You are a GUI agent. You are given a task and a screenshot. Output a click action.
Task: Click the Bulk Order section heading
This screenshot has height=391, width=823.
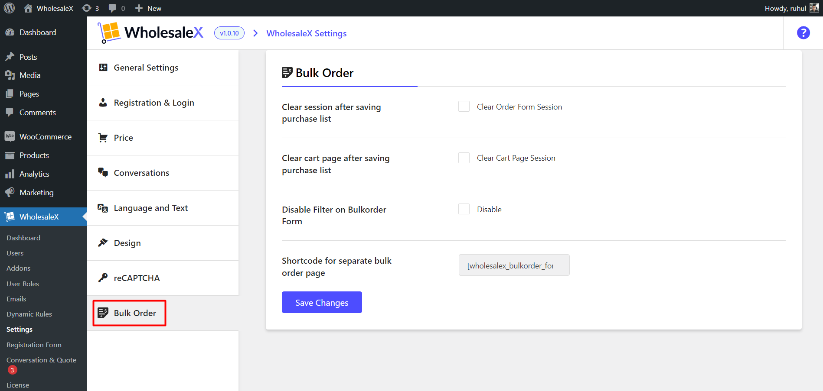click(x=324, y=73)
